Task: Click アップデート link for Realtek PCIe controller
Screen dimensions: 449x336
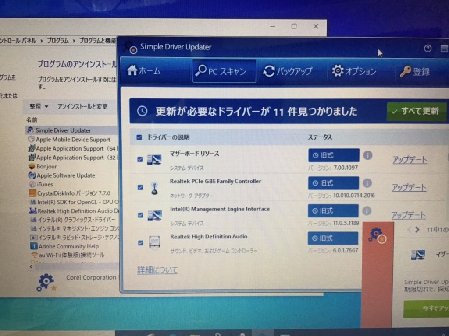Action: point(409,187)
